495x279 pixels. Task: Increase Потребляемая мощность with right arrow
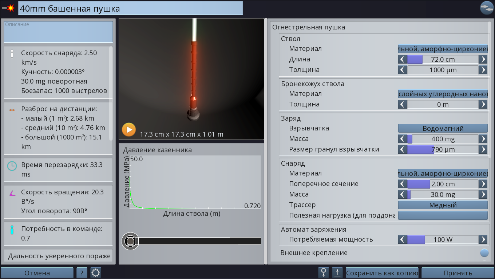click(x=483, y=239)
